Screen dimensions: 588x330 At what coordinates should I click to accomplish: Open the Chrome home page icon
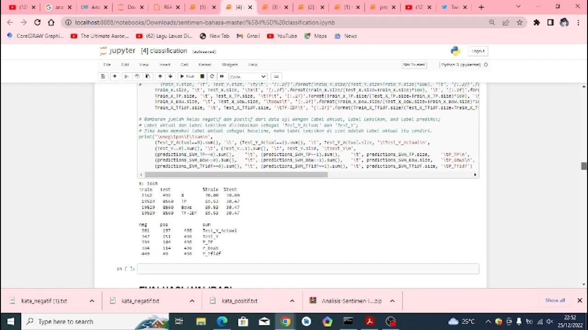click(x=51, y=22)
